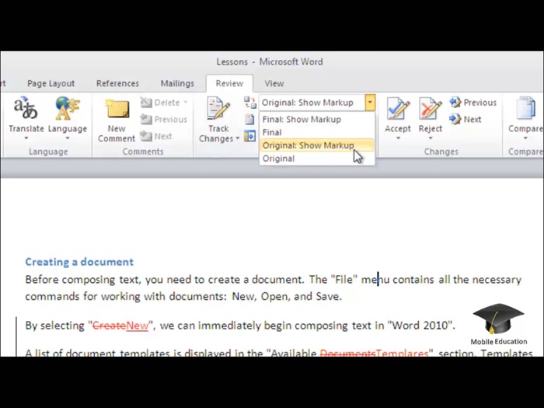This screenshot has height=408, width=544.
Task: Click the Reject change icon
Action: pos(431,108)
